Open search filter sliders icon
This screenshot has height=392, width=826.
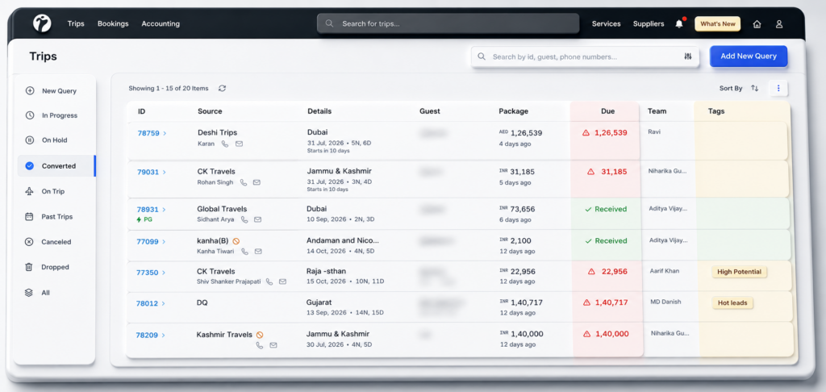(x=688, y=56)
